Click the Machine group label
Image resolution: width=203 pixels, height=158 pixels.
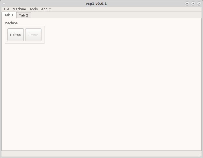click(x=11, y=23)
